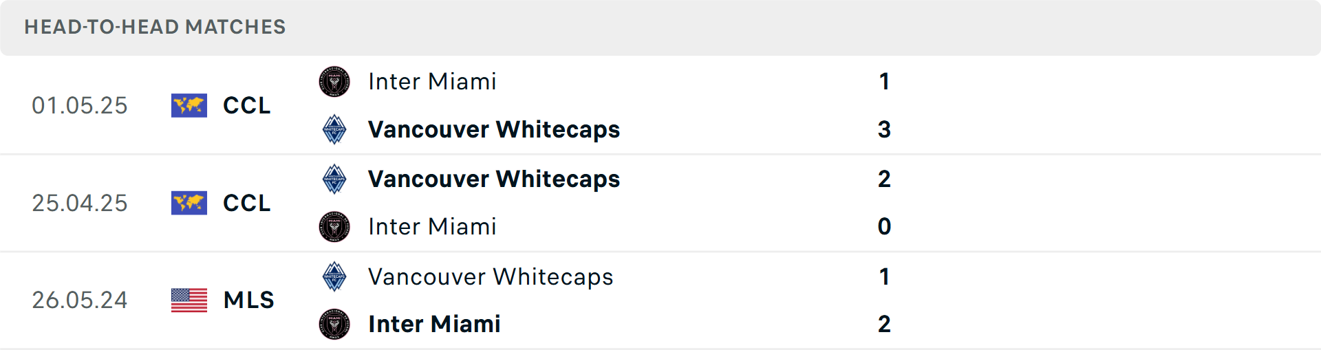Select Vancouver Whitecaps name in 26.05.24 match
The image size is (1321, 350).
coord(491,276)
